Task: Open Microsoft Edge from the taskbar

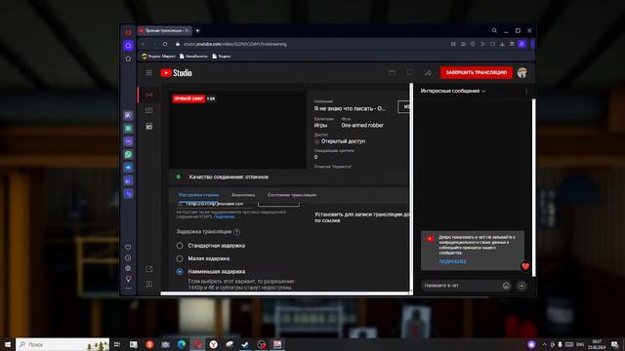Action: (x=182, y=344)
